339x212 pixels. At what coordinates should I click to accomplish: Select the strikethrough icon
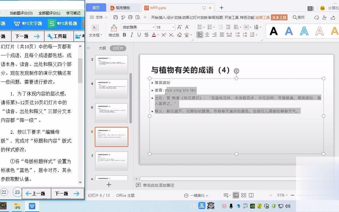pos(146,35)
